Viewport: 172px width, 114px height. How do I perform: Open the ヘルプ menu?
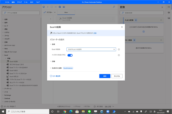coord(38,2)
